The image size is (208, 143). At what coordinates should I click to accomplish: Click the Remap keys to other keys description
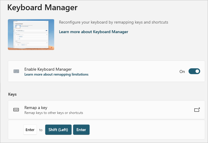[x=54, y=113]
